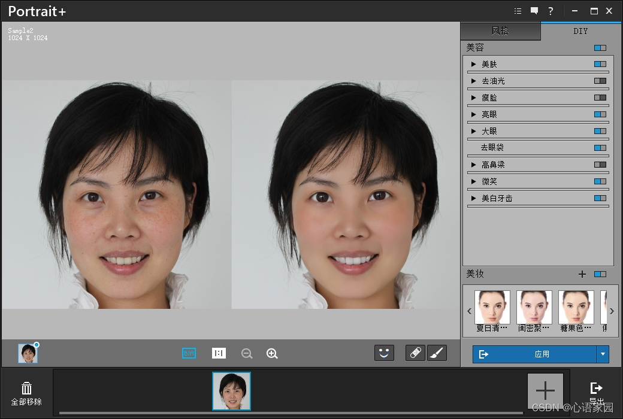Image resolution: width=623 pixels, height=419 pixels.
Task: Click the Sample2 file name label
Action: [20, 31]
